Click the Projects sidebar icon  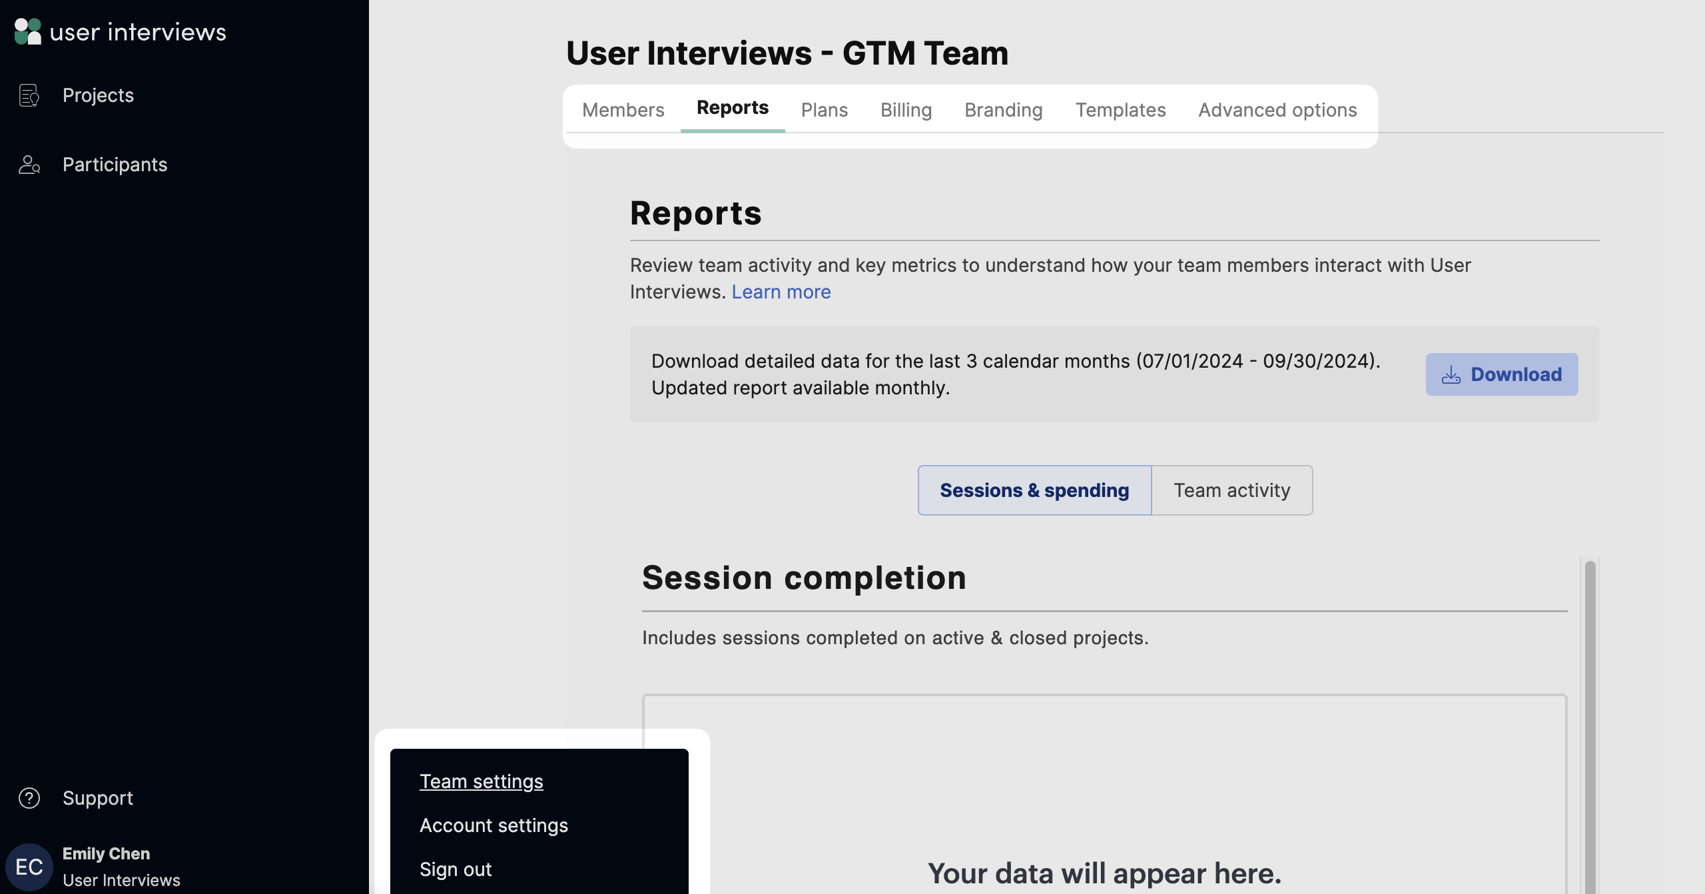point(29,95)
